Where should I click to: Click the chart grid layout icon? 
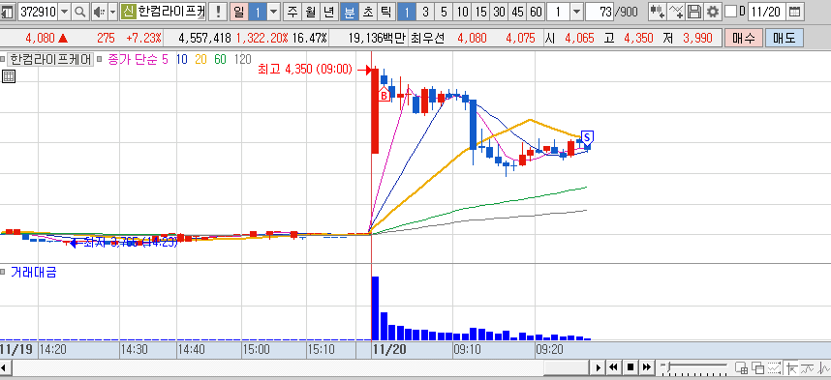tap(742, 367)
